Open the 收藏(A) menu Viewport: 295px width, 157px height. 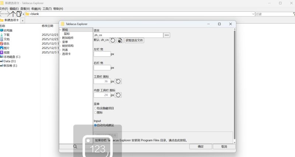click(x=36, y=8)
